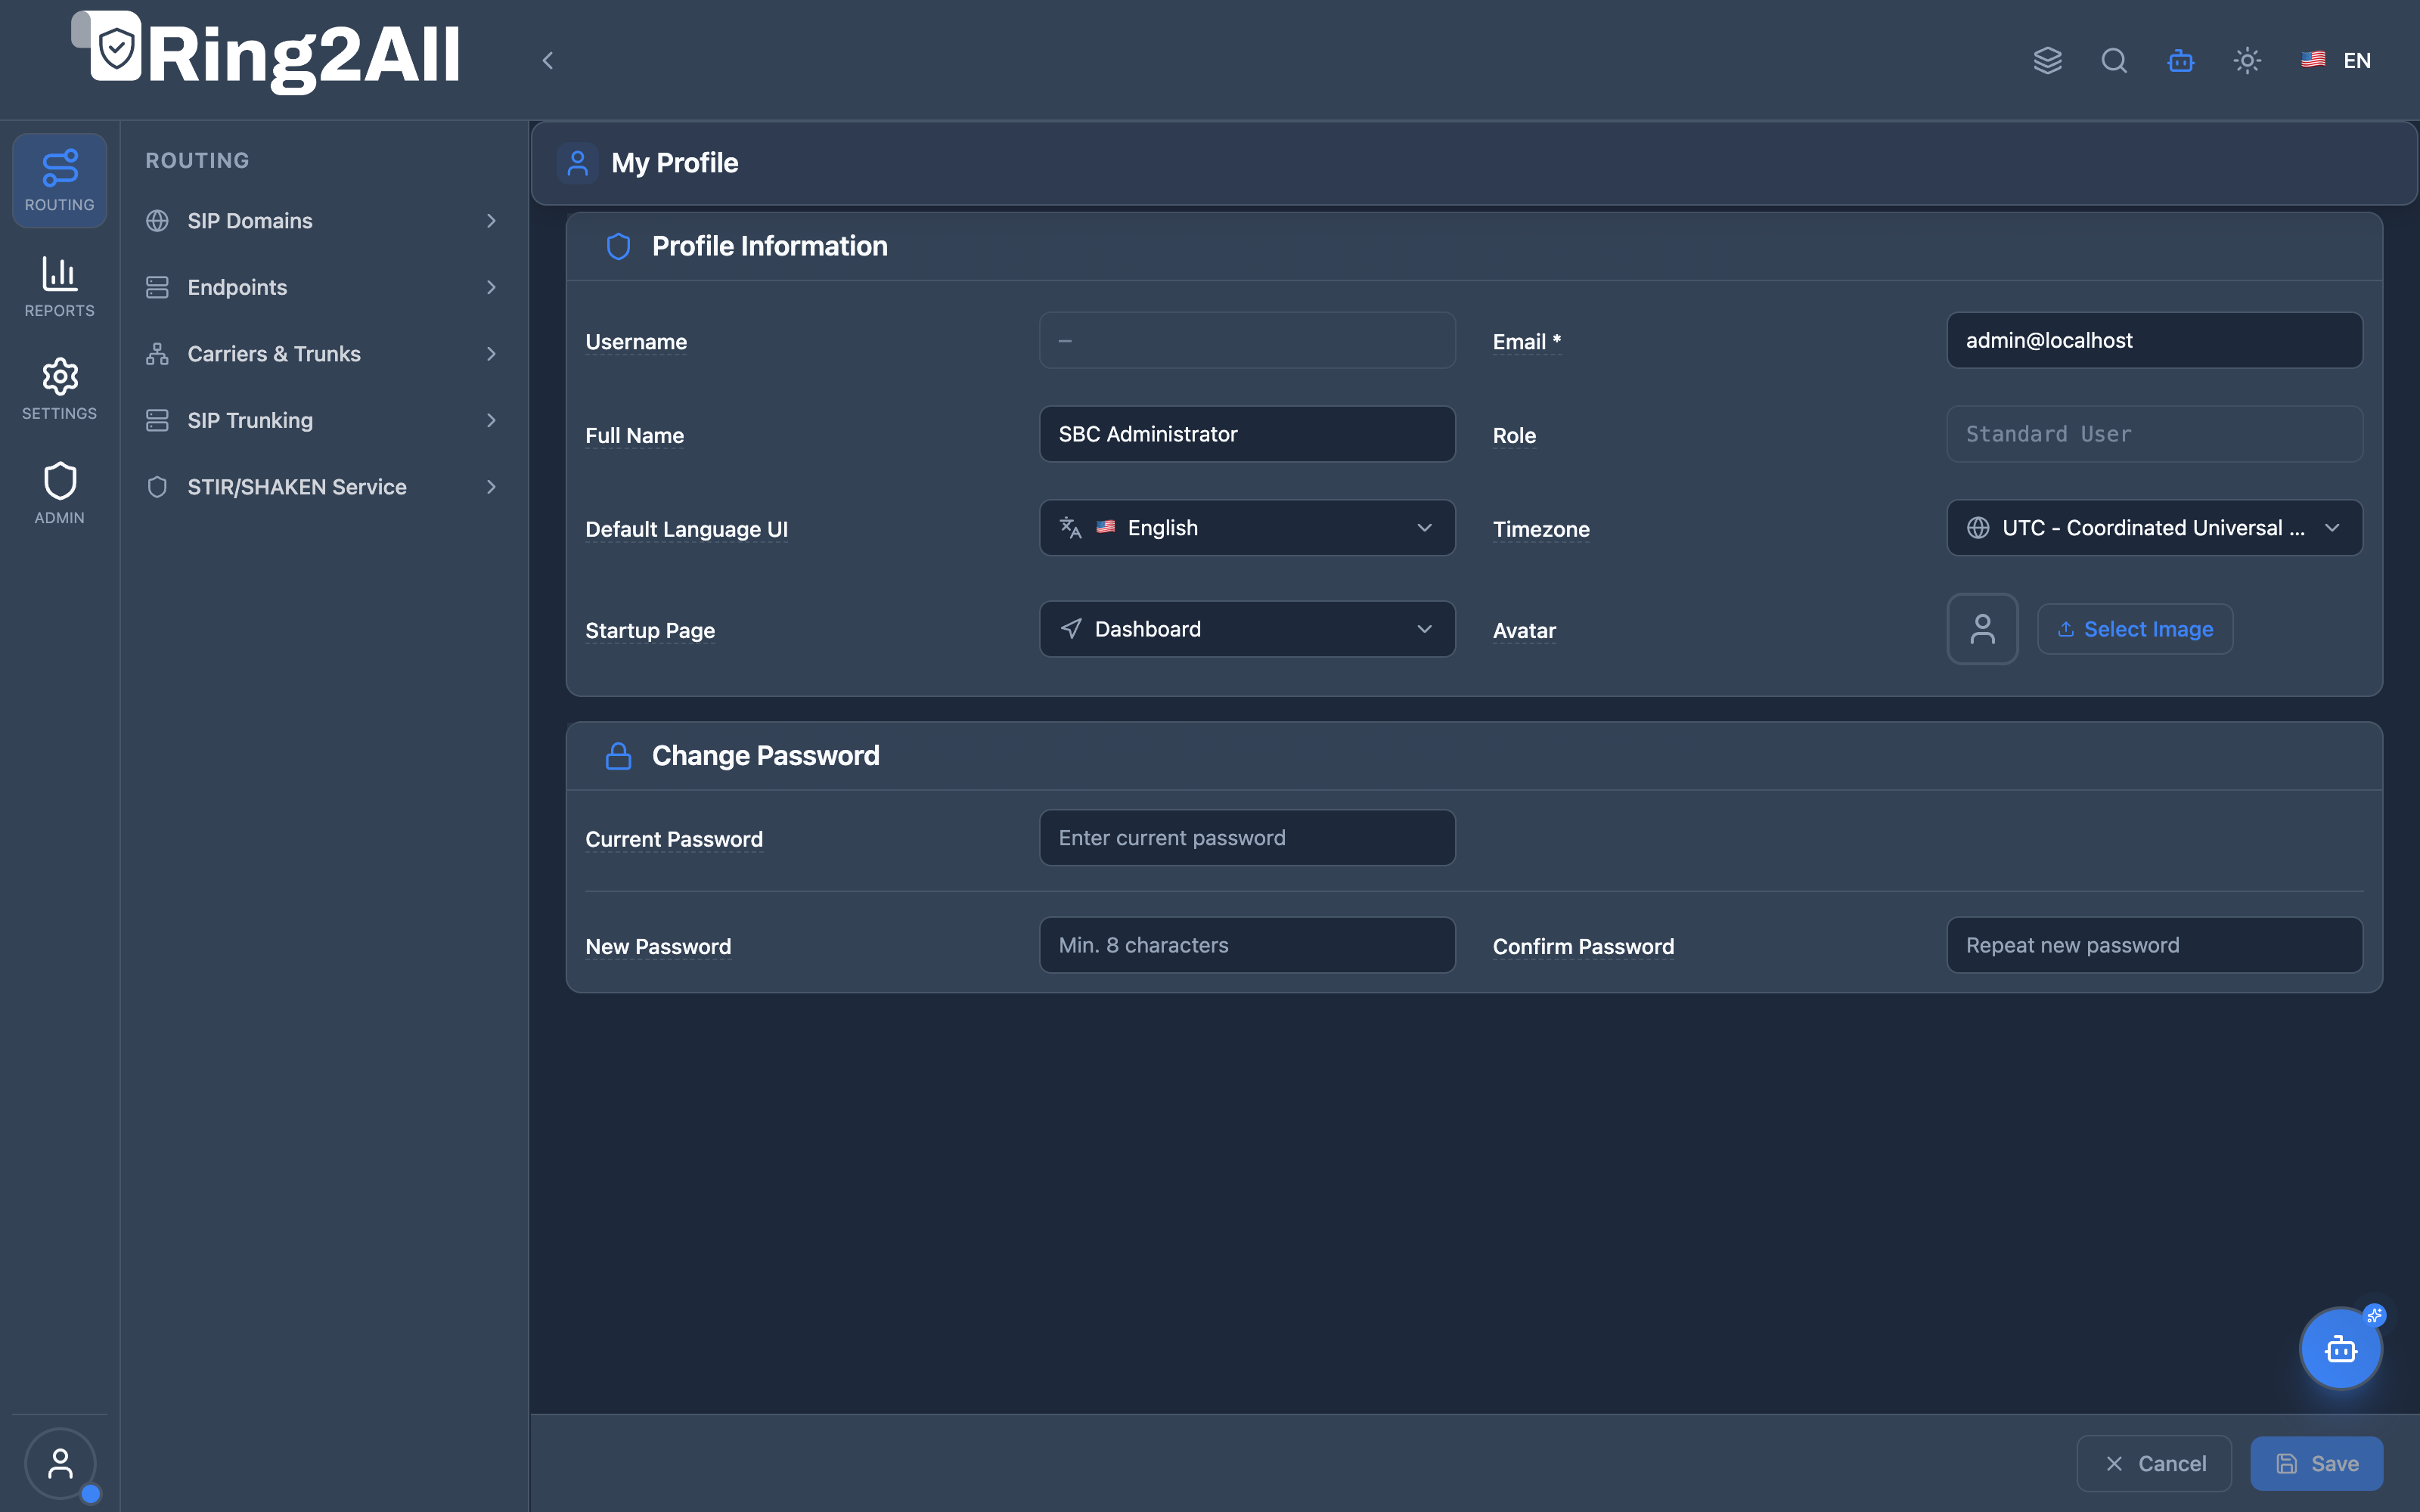Image resolution: width=2420 pixels, height=1512 pixels.
Task: Toggle light theme with the sun icon
Action: click(2247, 60)
